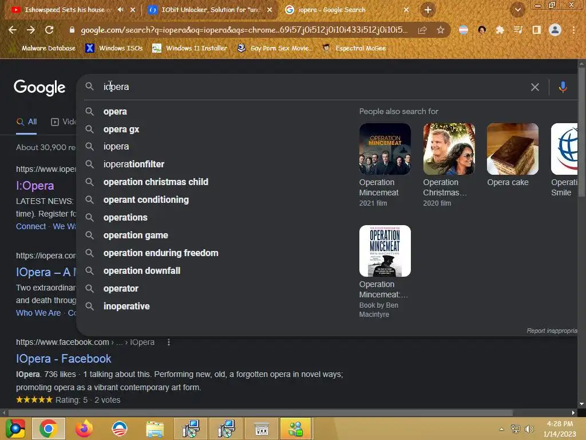Click the Google logo
586x440 pixels.
click(39, 88)
